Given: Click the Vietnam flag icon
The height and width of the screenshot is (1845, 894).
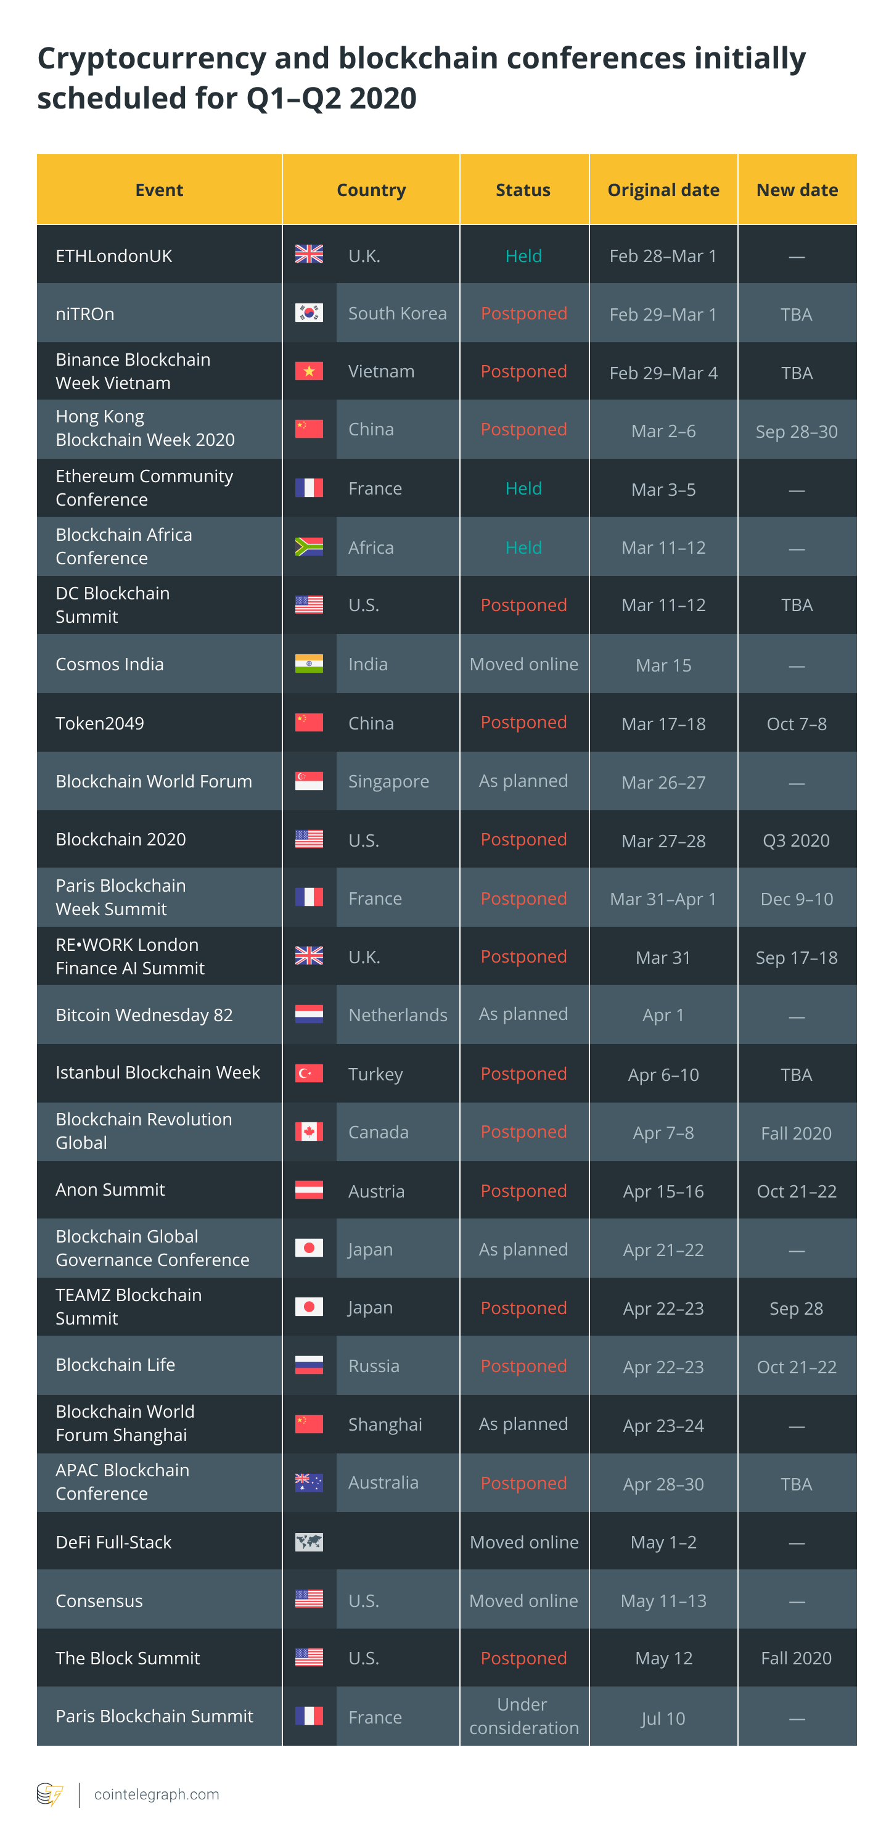Looking at the screenshot, I should click(309, 371).
